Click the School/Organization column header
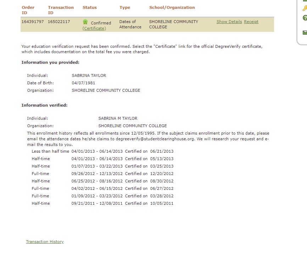This screenshot has width=307, height=254. [172, 7]
